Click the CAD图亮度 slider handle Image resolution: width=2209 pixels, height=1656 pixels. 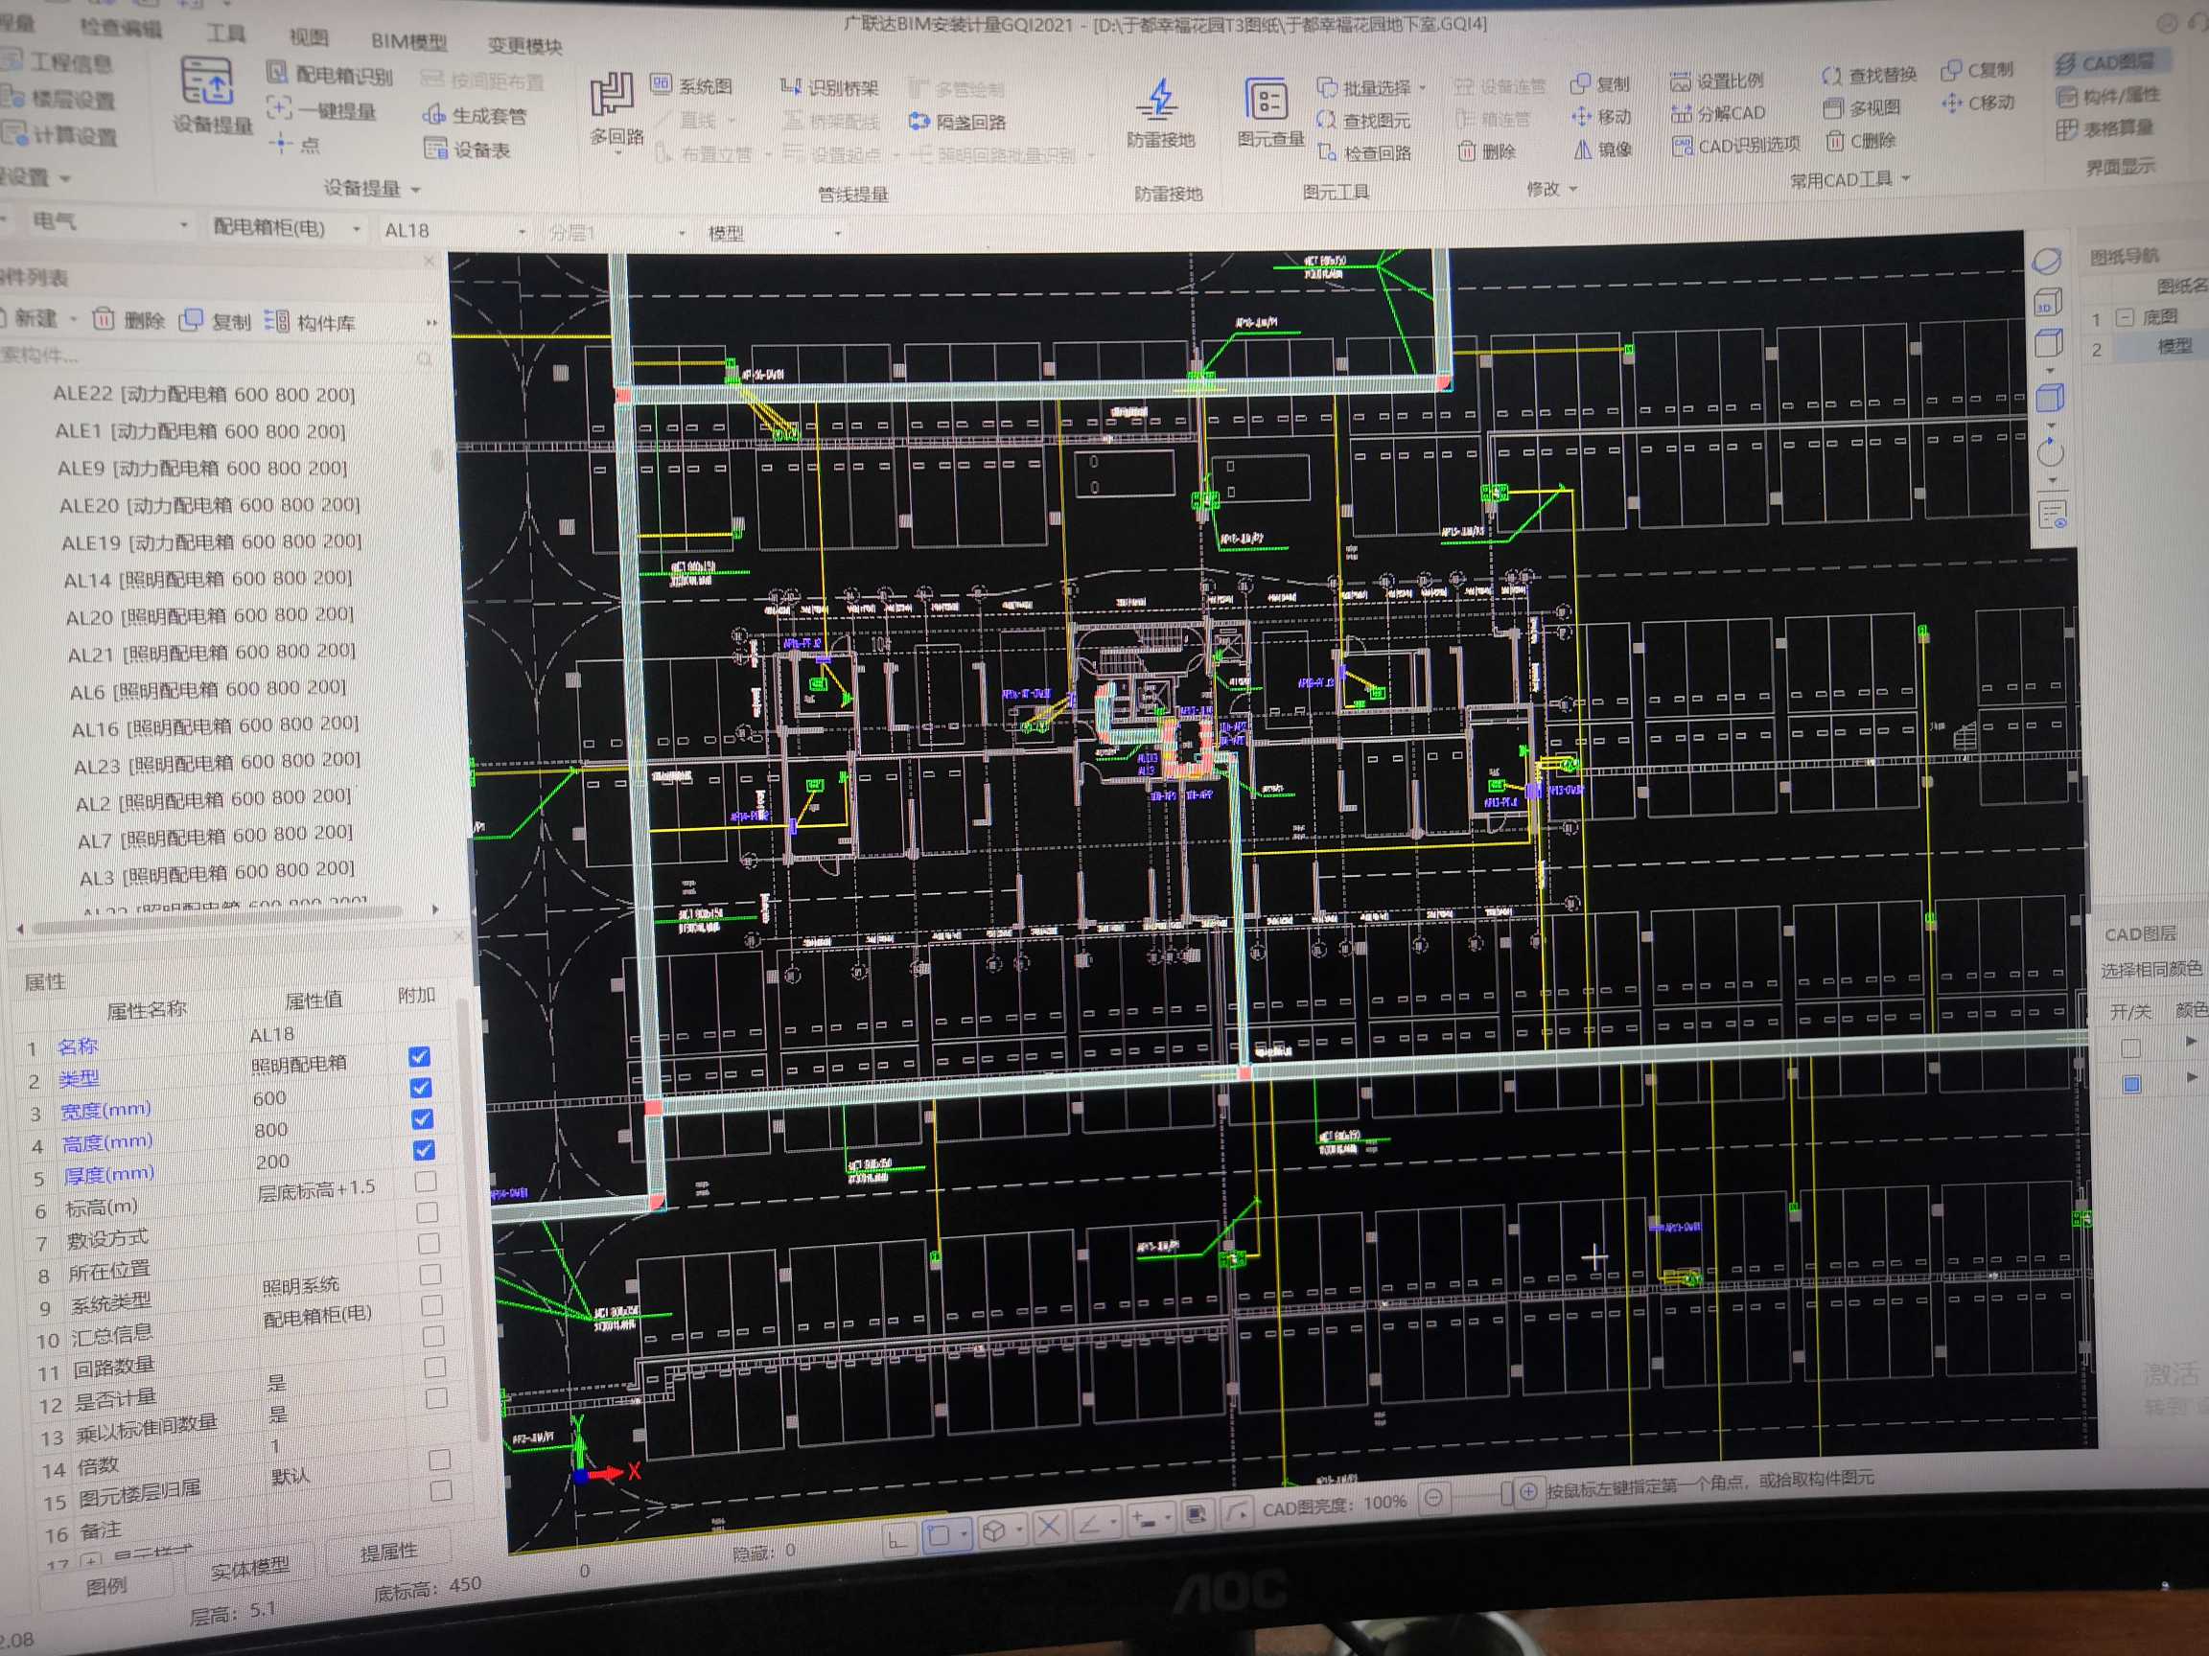point(1507,1493)
